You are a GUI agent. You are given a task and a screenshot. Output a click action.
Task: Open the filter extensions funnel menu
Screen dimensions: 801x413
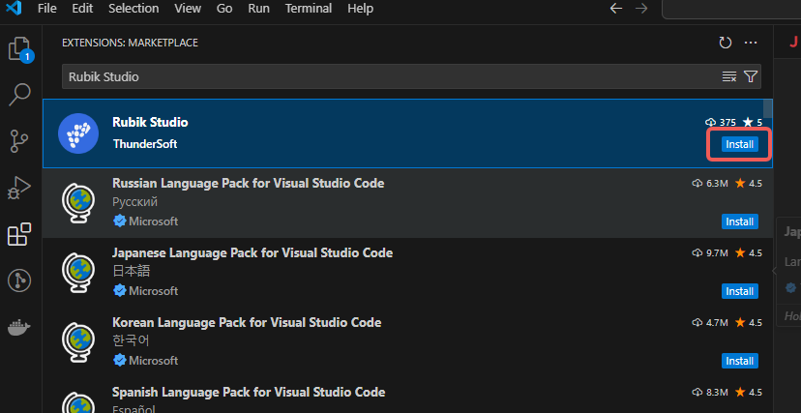(x=751, y=76)
